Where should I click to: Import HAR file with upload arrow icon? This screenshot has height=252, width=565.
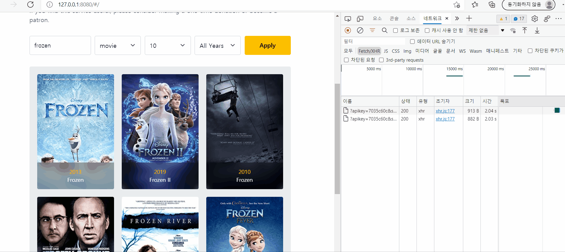point(525,30)
